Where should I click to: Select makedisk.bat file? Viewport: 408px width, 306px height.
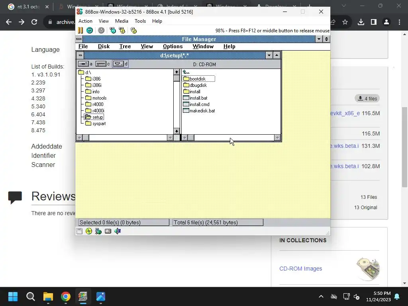pyautogui.click(x=199, y=111)
